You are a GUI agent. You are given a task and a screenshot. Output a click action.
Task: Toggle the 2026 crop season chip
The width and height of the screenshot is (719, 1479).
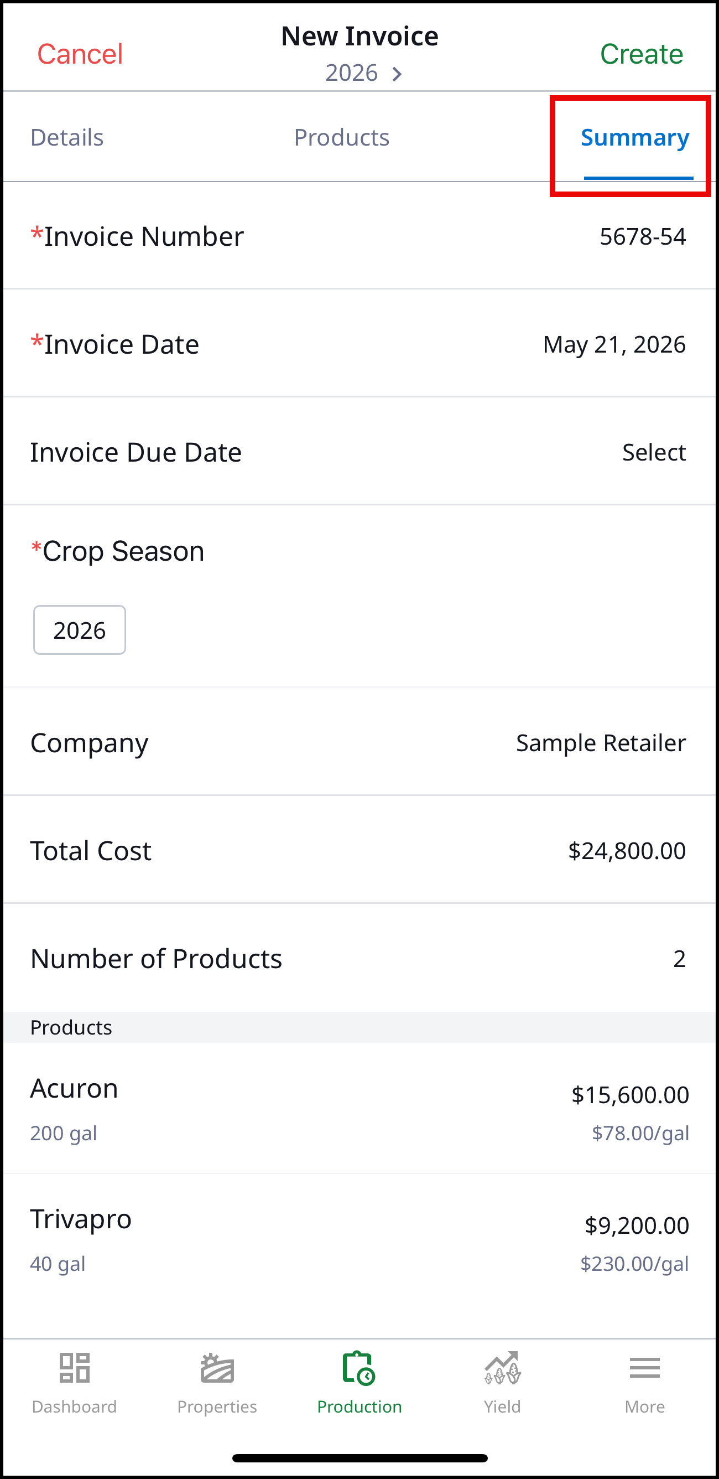[x=80, y=630]
